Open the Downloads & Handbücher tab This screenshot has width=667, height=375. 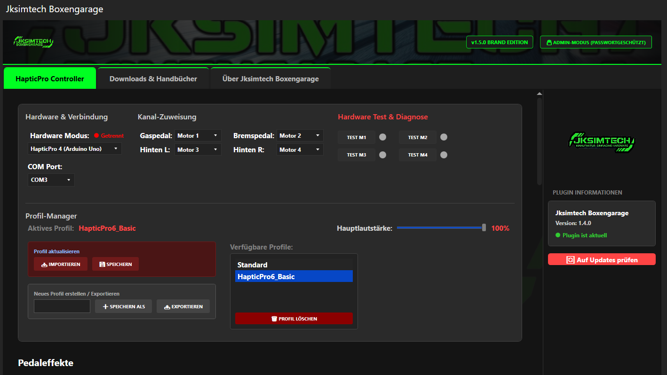(x=153, y=78)
